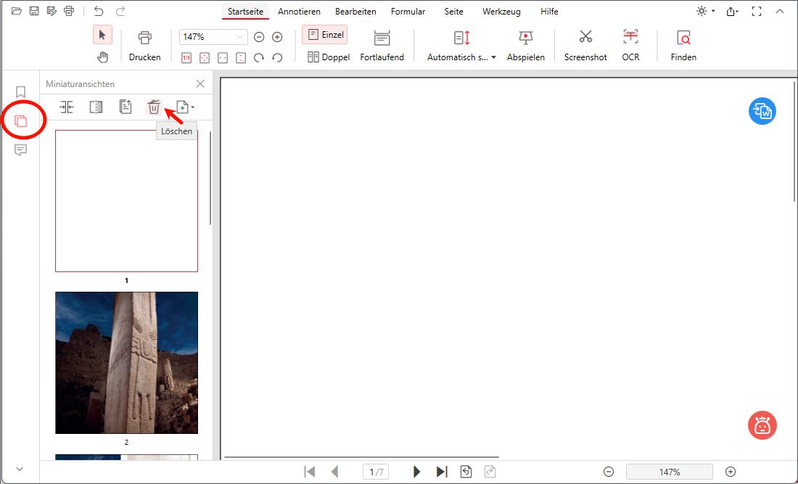Enable Einzel single page view
The image size is (798, 484).
click(324, 33)
